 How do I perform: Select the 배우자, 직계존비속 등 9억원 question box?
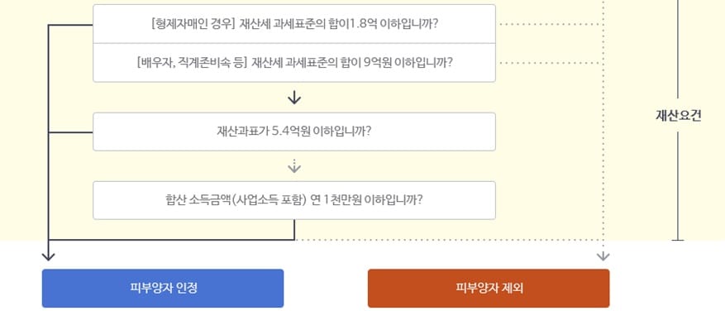click(294, 63)
